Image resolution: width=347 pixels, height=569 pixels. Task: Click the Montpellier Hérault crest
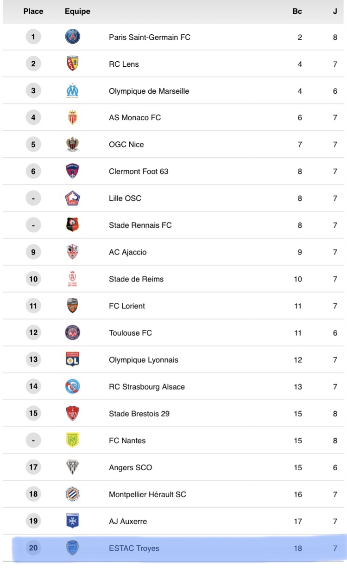pyautogui.click(x=72, y=494)
